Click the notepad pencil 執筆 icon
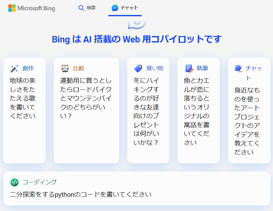Screen dimensions: 273x211 189,69
